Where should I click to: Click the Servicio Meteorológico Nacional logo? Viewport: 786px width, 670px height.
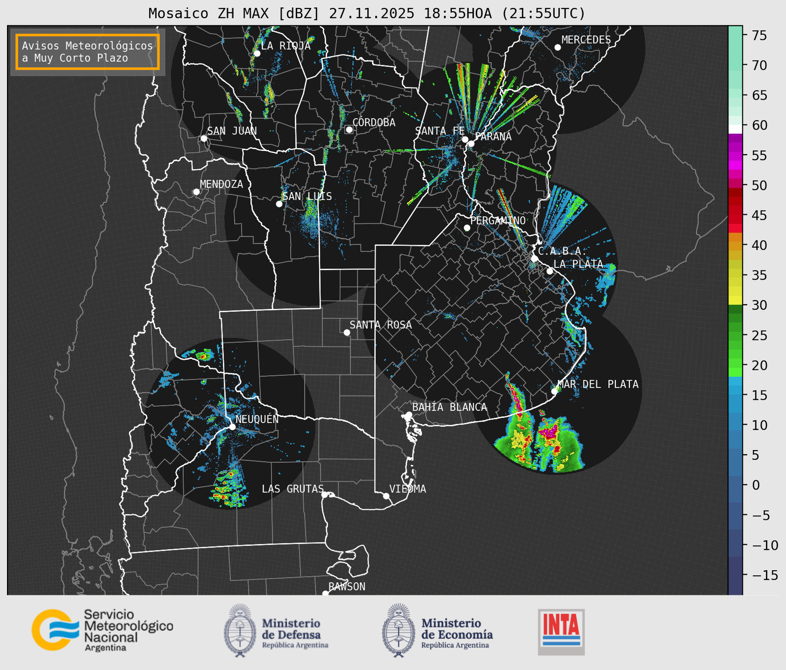tap(102, 630)
